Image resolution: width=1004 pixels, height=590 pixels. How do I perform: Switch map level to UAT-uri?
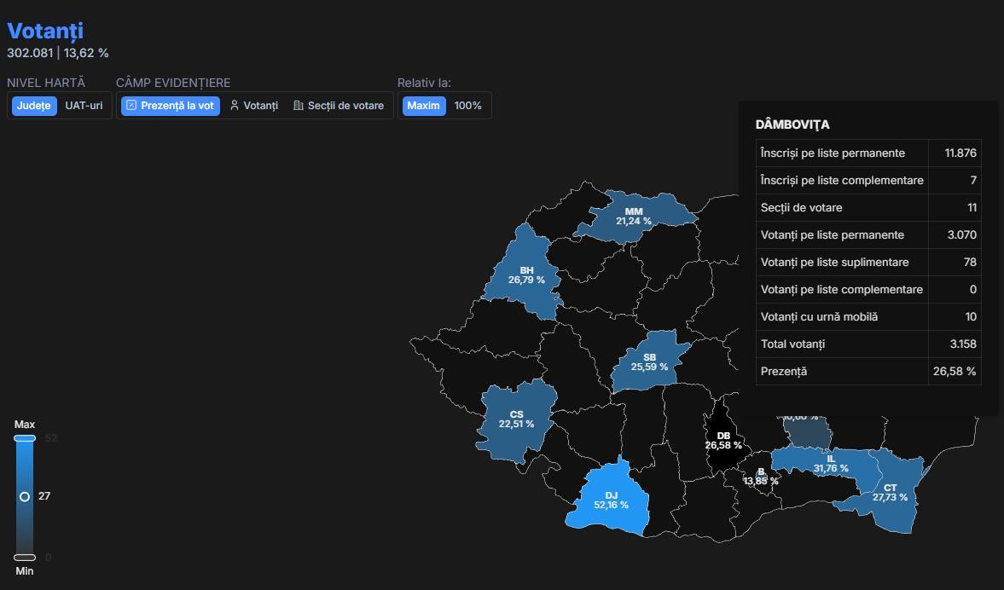[84, 106]
